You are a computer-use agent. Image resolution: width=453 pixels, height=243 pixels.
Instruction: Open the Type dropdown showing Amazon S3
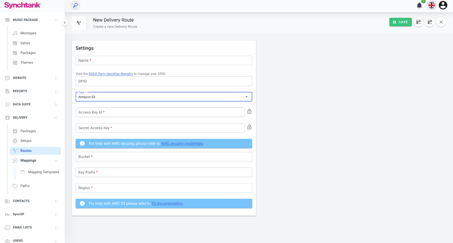(164, 97)
